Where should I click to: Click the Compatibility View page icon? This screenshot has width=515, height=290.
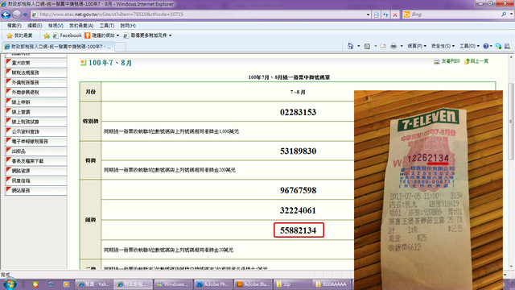[377, 14]
